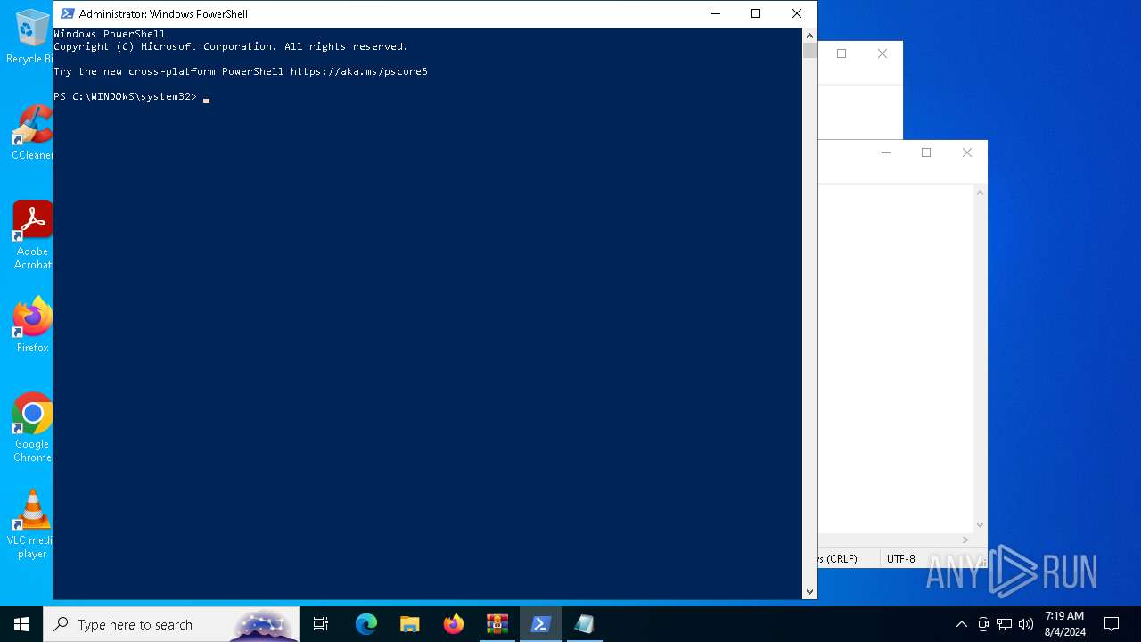Open WinRAR from the taskbar
This screenshot has height=642, width=1141.
(497, 624)
